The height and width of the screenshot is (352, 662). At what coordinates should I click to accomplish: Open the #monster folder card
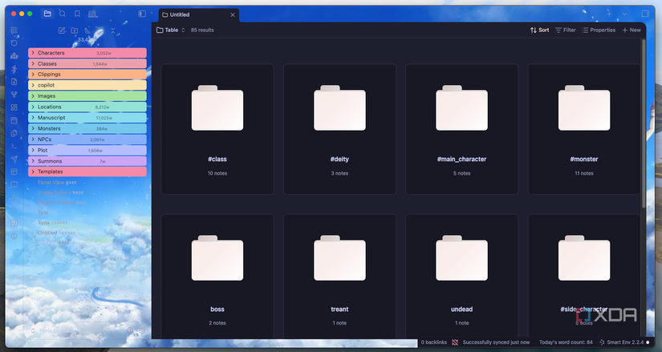pos(584,129)
